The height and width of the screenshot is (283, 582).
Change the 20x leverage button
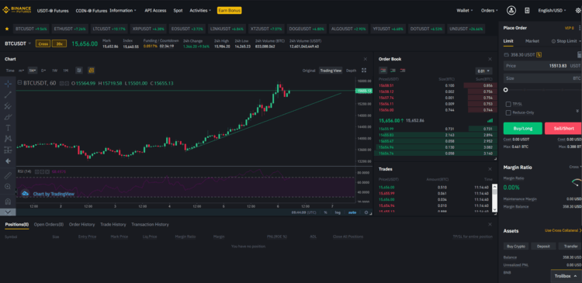[59, 43]
